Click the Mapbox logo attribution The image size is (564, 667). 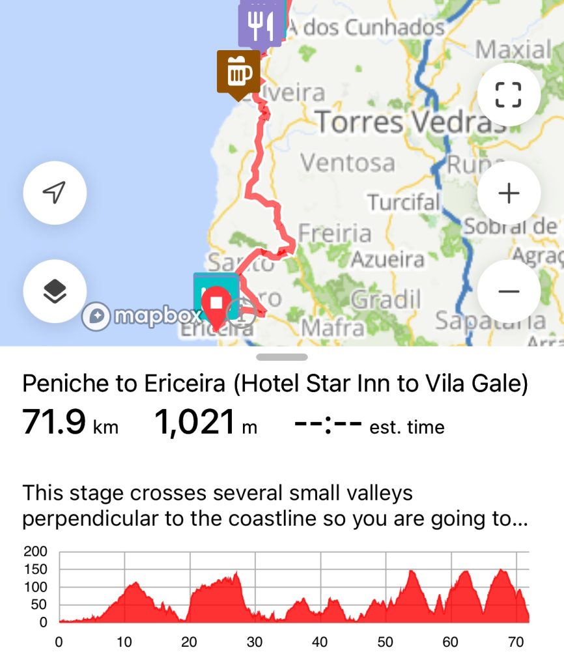(x=142, y=317)
